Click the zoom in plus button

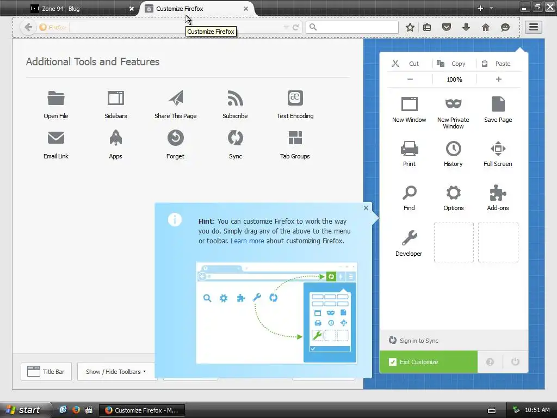[499, 79]
